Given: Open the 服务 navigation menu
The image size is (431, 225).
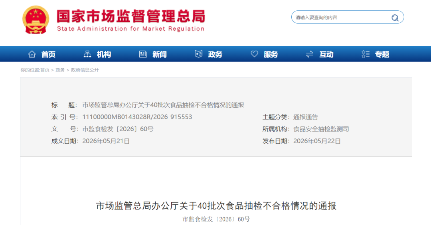Looking at the screenshot, I should 271,54.
